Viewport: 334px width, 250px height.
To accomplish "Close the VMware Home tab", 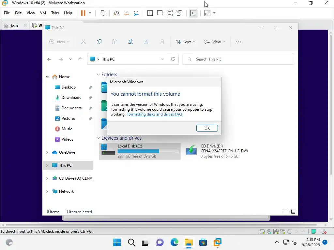I will click(25, 25).
